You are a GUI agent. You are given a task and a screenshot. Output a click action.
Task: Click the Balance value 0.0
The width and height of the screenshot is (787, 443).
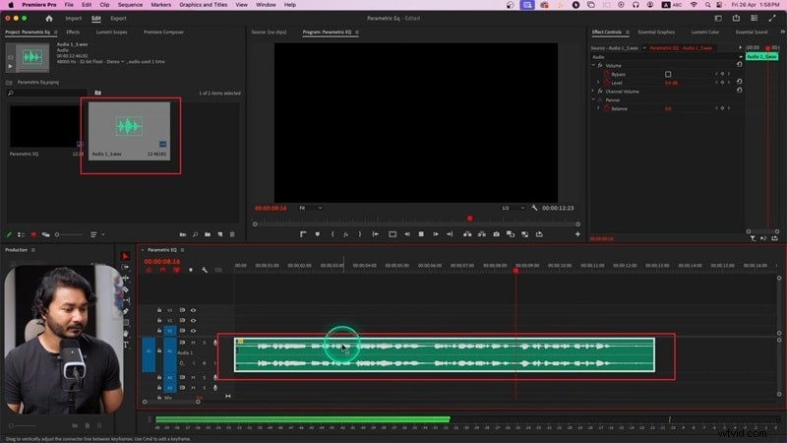tap(668, 108)
